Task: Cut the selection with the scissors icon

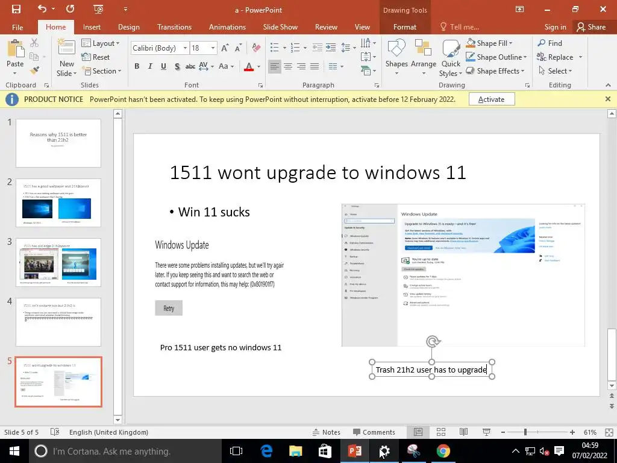Action: [x=34, y=43]
